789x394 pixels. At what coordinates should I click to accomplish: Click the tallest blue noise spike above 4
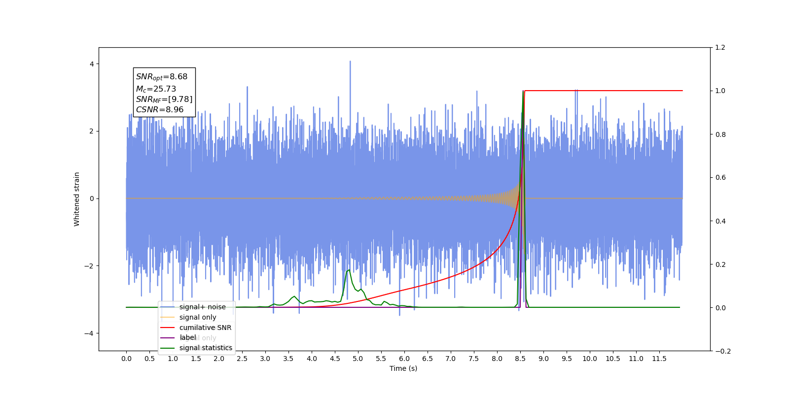click(350, 63)
